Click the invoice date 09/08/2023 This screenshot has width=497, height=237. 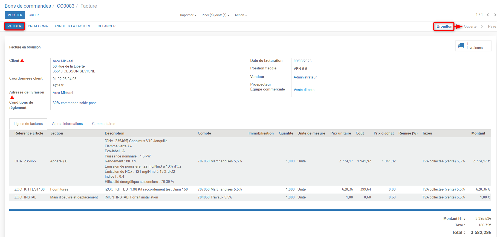(302, 61)
